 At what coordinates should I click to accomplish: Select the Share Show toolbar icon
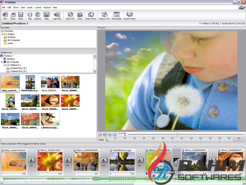(x=91, y=15)
